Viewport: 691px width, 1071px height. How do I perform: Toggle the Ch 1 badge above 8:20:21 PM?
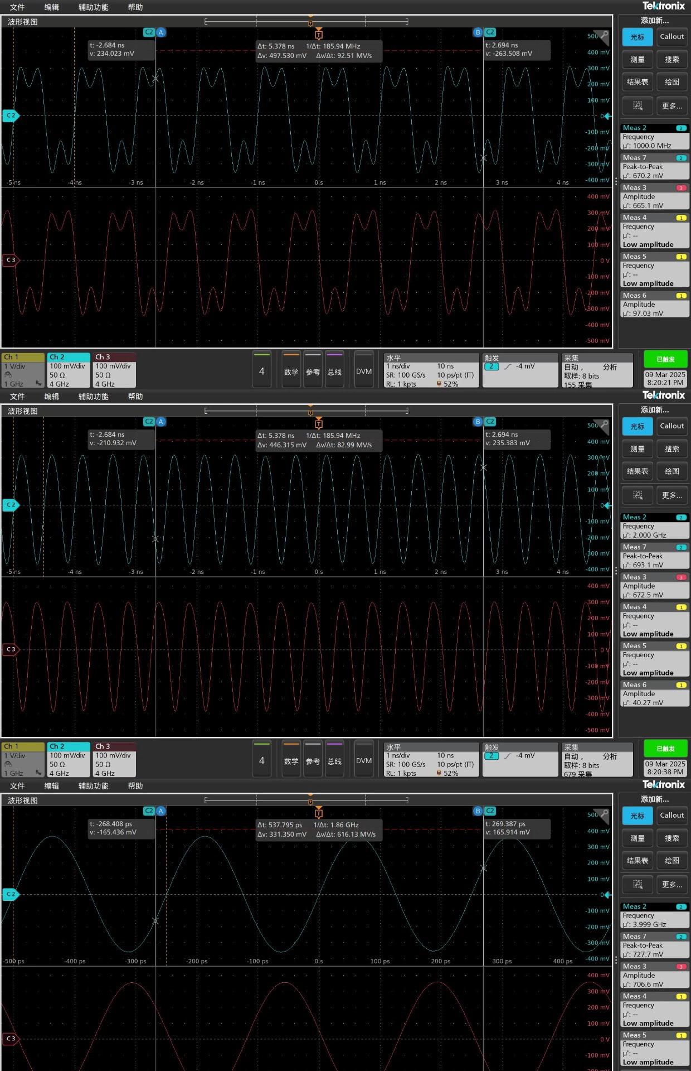point(23,370)
